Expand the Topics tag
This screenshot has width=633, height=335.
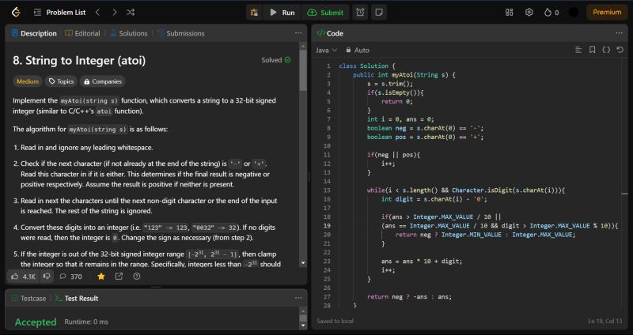coord(61,81)
